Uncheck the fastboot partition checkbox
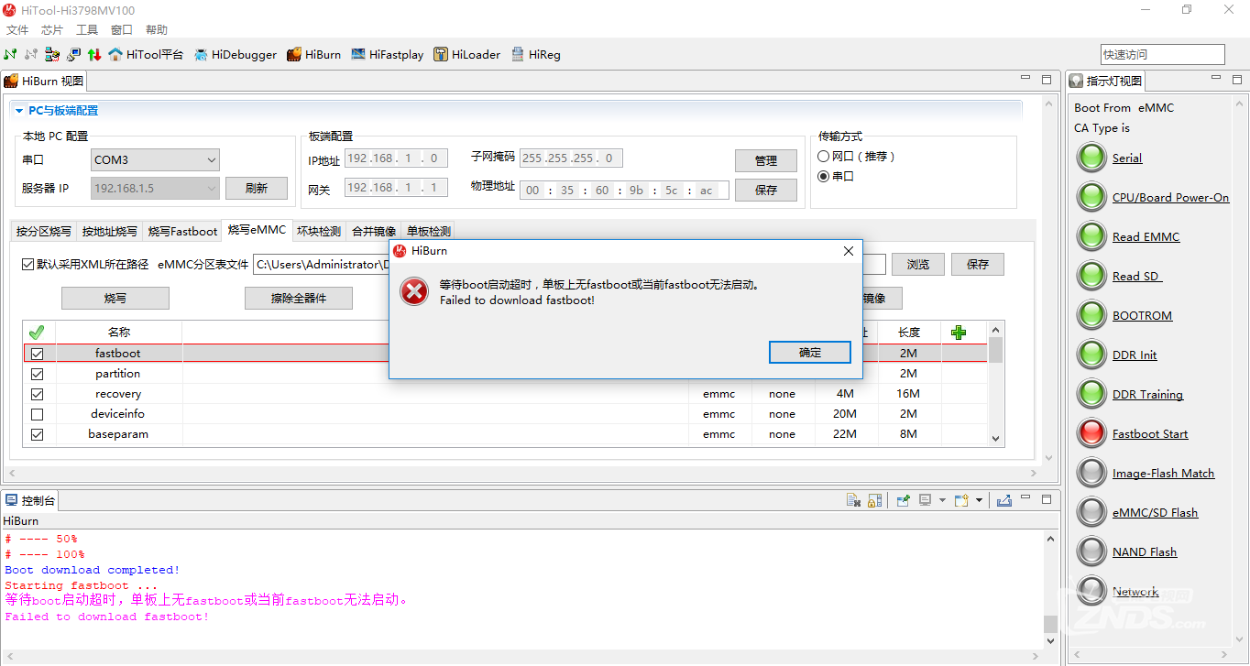This screenshot has height=666, width=1250. coord(38,354)
